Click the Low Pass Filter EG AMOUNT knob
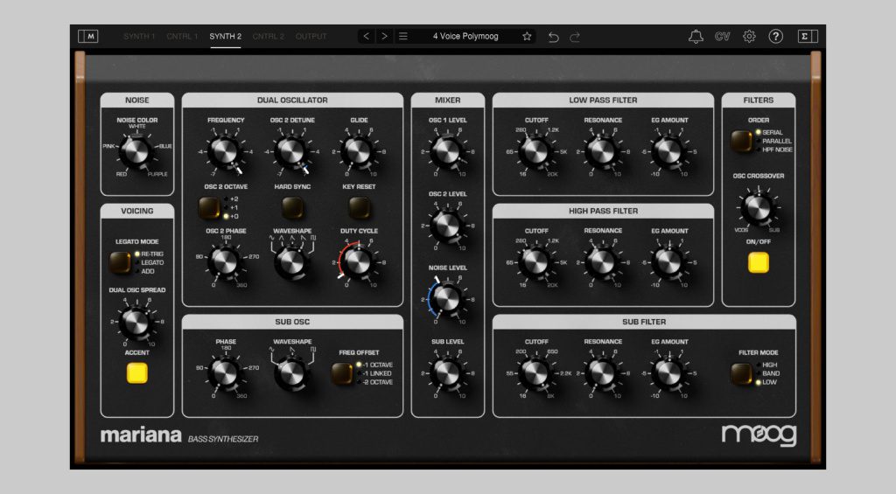 [x=668, y=151]
